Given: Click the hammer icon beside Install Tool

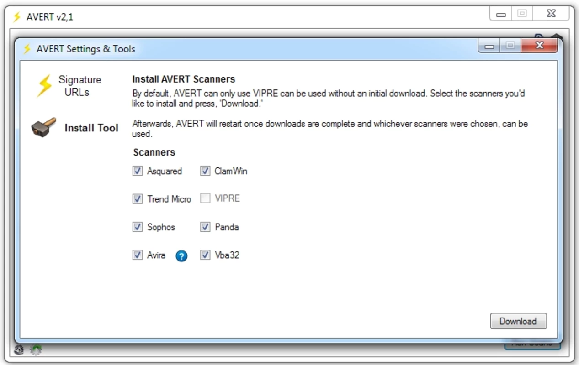Looking at the screenshot, I should [x=44, y=127].
